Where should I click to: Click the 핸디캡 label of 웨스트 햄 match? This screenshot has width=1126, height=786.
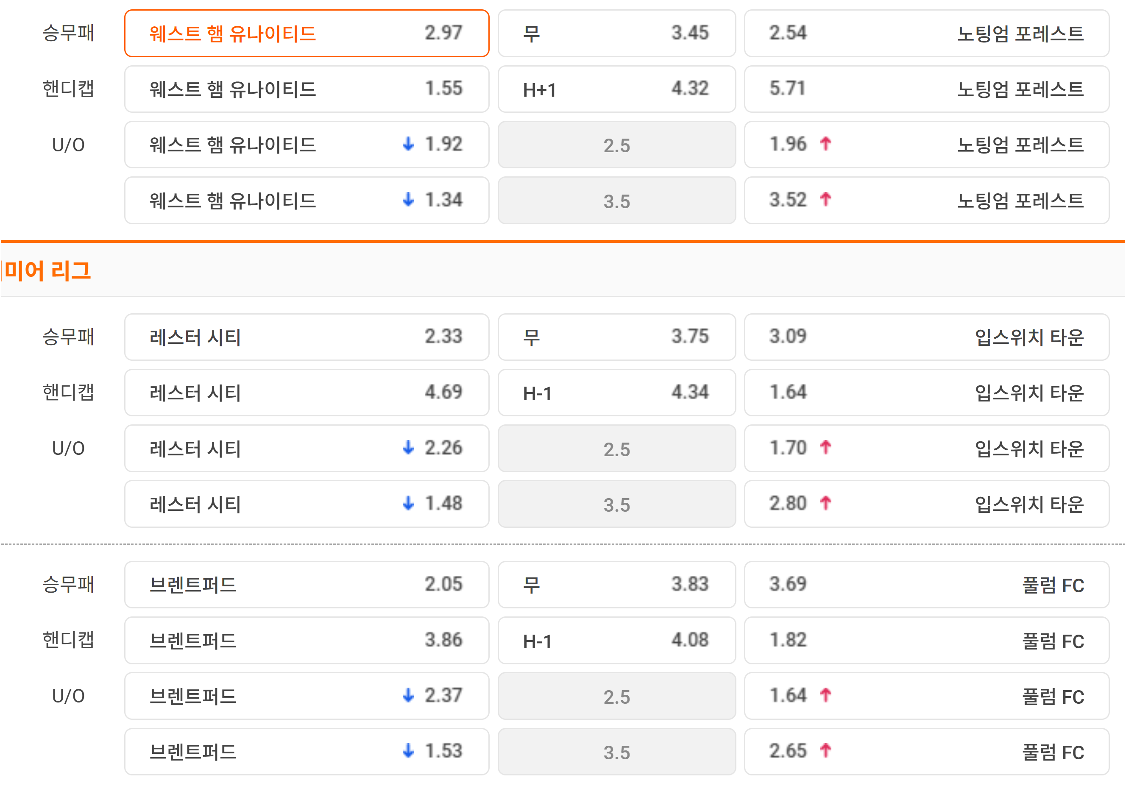pyautogui.click(x=68, y=89)
